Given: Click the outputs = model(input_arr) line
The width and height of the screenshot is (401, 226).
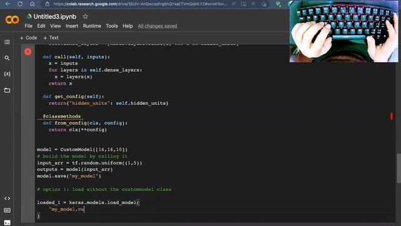Looking at the screenshot, I should point(75,169).
